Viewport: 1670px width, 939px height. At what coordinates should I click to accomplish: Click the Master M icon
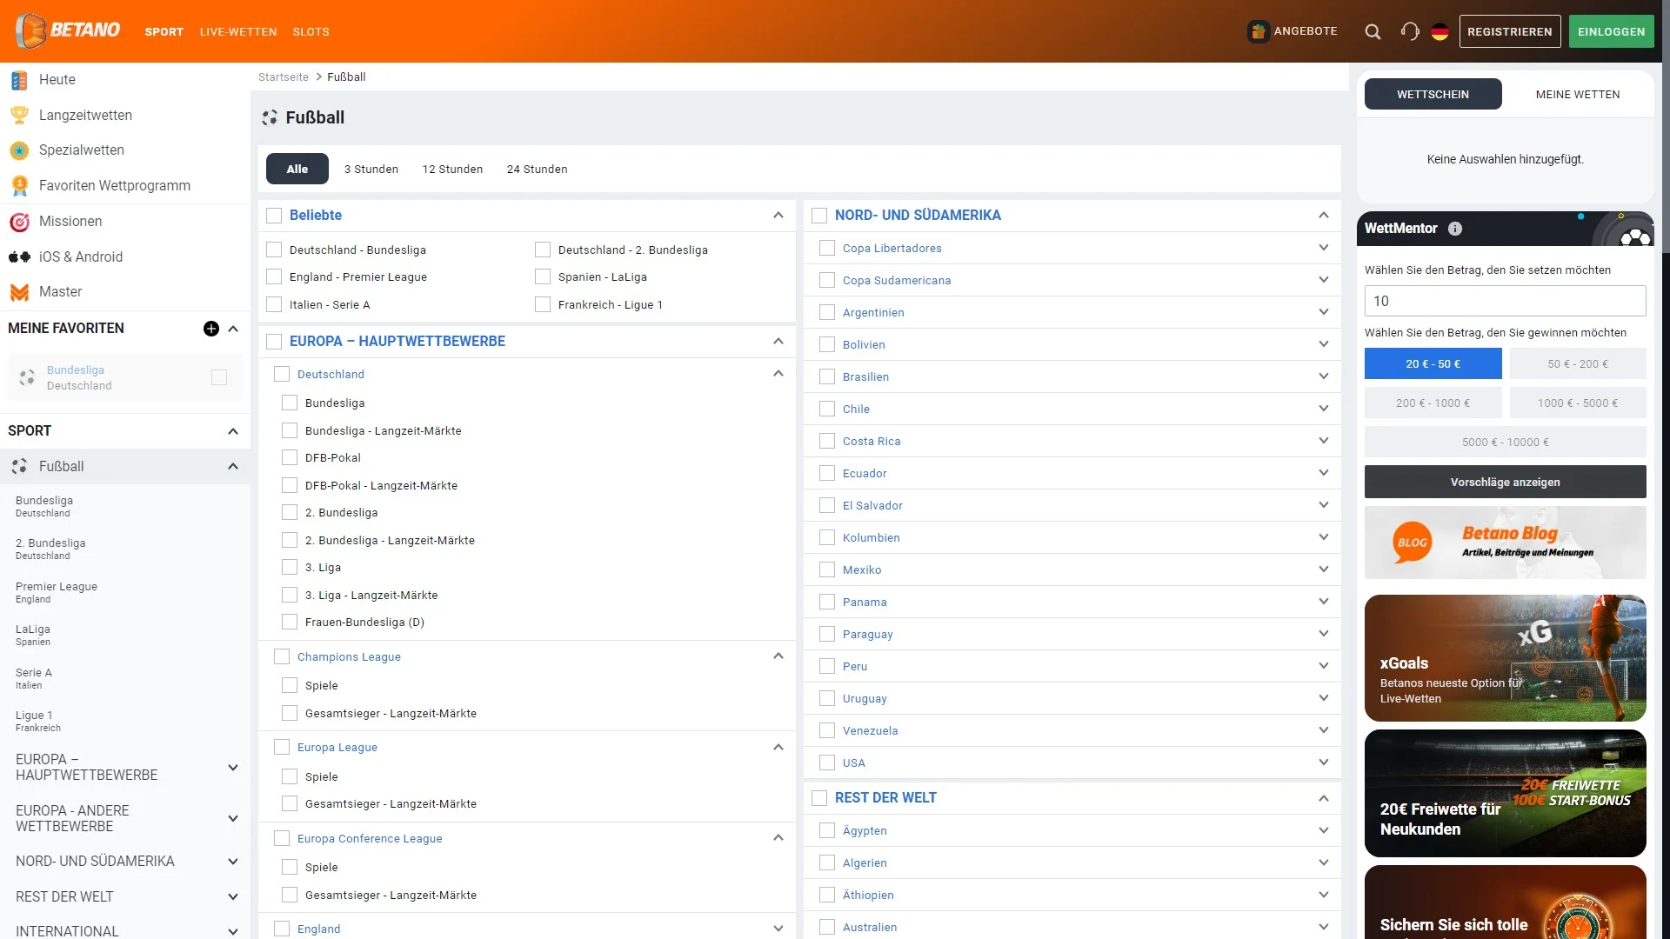(19, 292)
